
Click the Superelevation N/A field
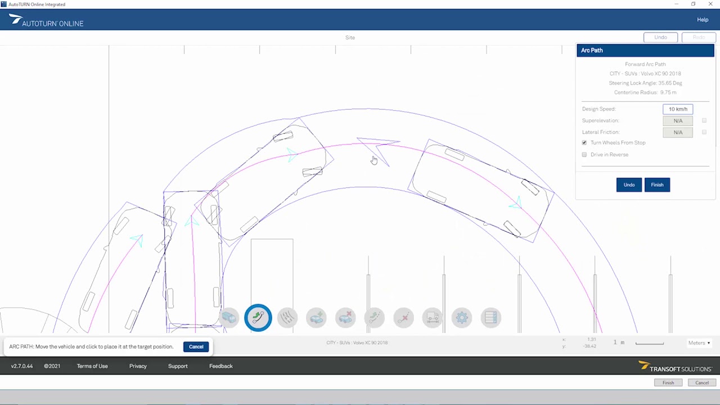click(x=678, y=121)
